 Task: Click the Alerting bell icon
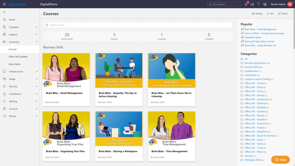(x=4, y=101)
